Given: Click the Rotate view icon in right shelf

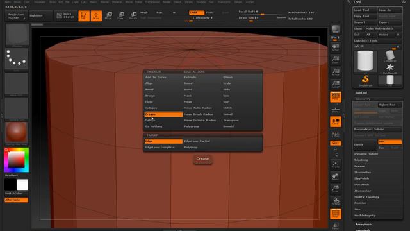Looking at the screenshot, I should 336,201.
